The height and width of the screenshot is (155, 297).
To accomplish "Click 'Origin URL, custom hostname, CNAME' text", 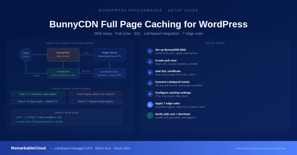I will [176, 64].
